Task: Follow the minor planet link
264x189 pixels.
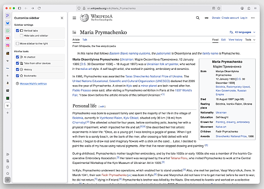Action: [x=149, y=86]
